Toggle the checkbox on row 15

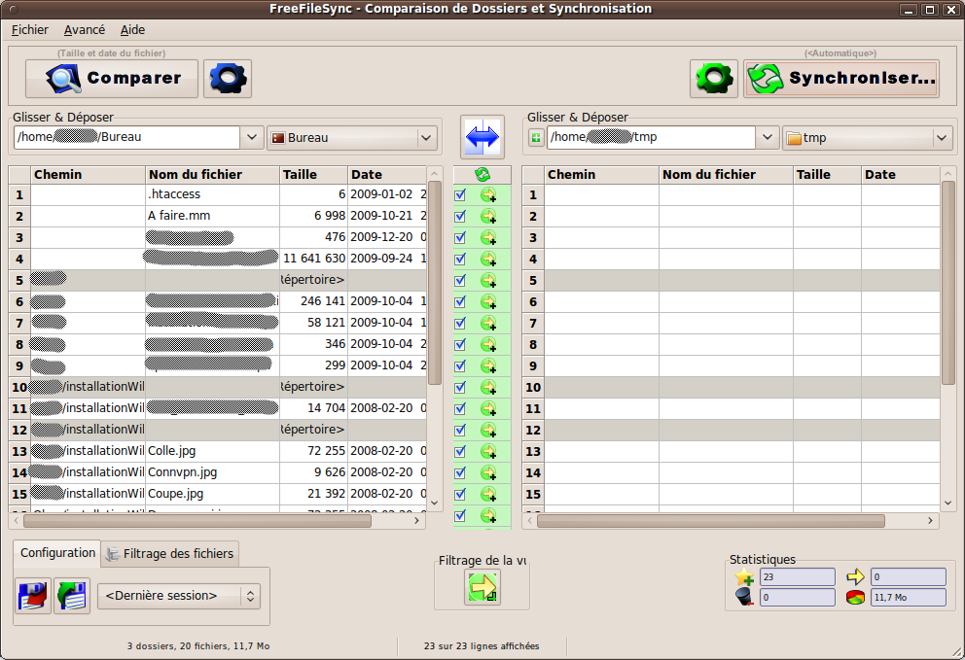click(x=460, y=494)
